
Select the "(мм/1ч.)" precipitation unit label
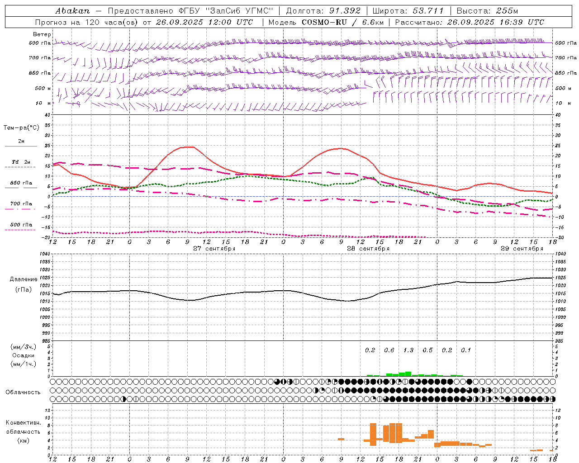24,364
